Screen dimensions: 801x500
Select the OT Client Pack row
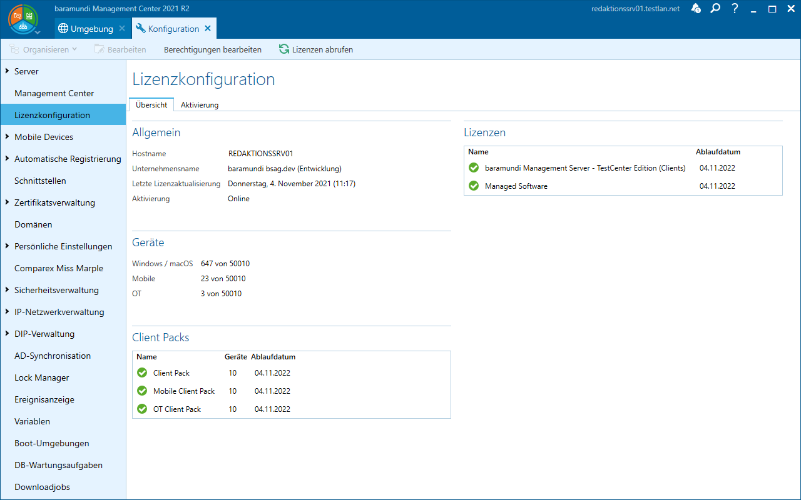pyautogui.click(x=177, y=409)
